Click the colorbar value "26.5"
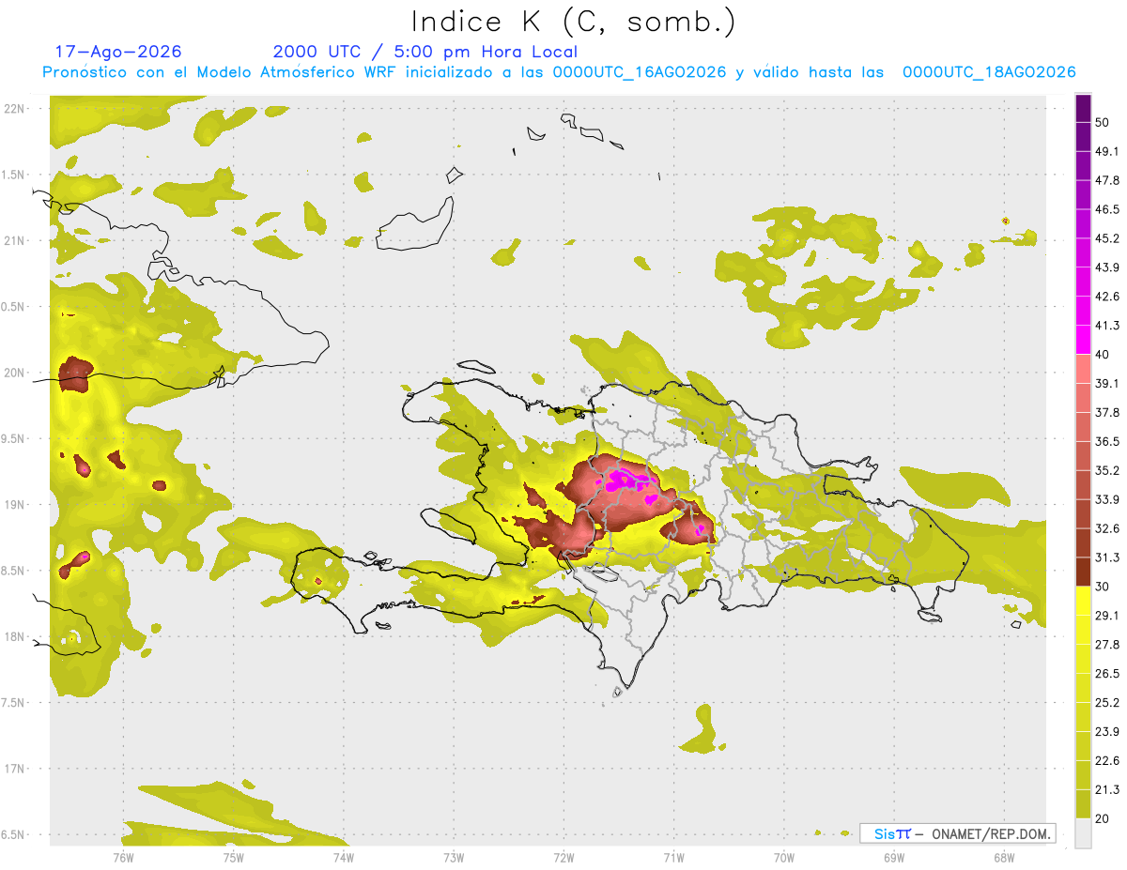 point(1106,674)
